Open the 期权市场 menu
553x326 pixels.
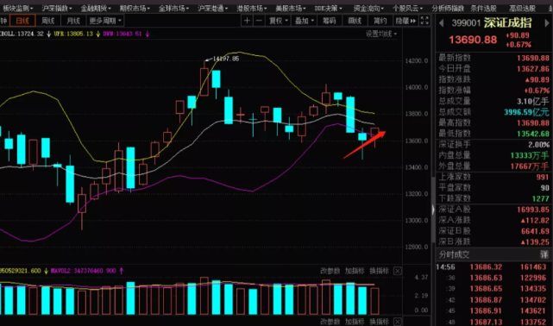tap(135, 8)
